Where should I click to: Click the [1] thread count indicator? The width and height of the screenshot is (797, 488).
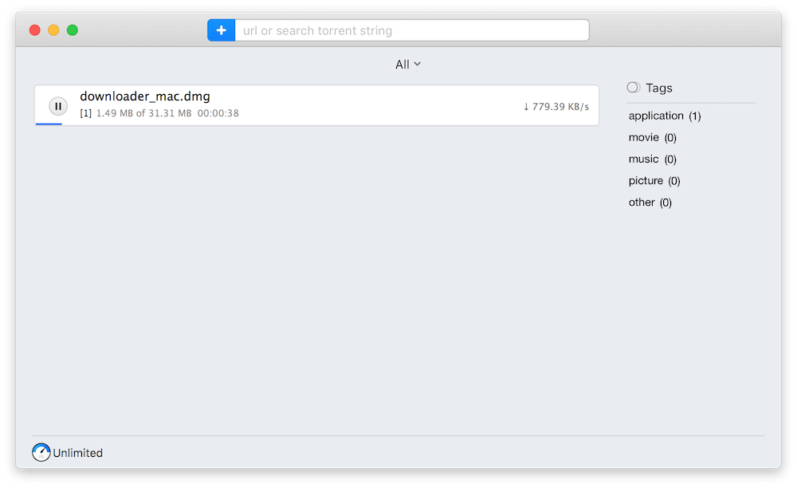pos(86,113)
